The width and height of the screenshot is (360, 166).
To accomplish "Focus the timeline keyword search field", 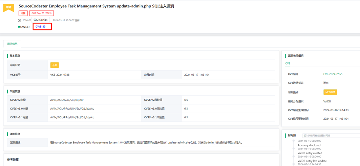I will point(331,136).
